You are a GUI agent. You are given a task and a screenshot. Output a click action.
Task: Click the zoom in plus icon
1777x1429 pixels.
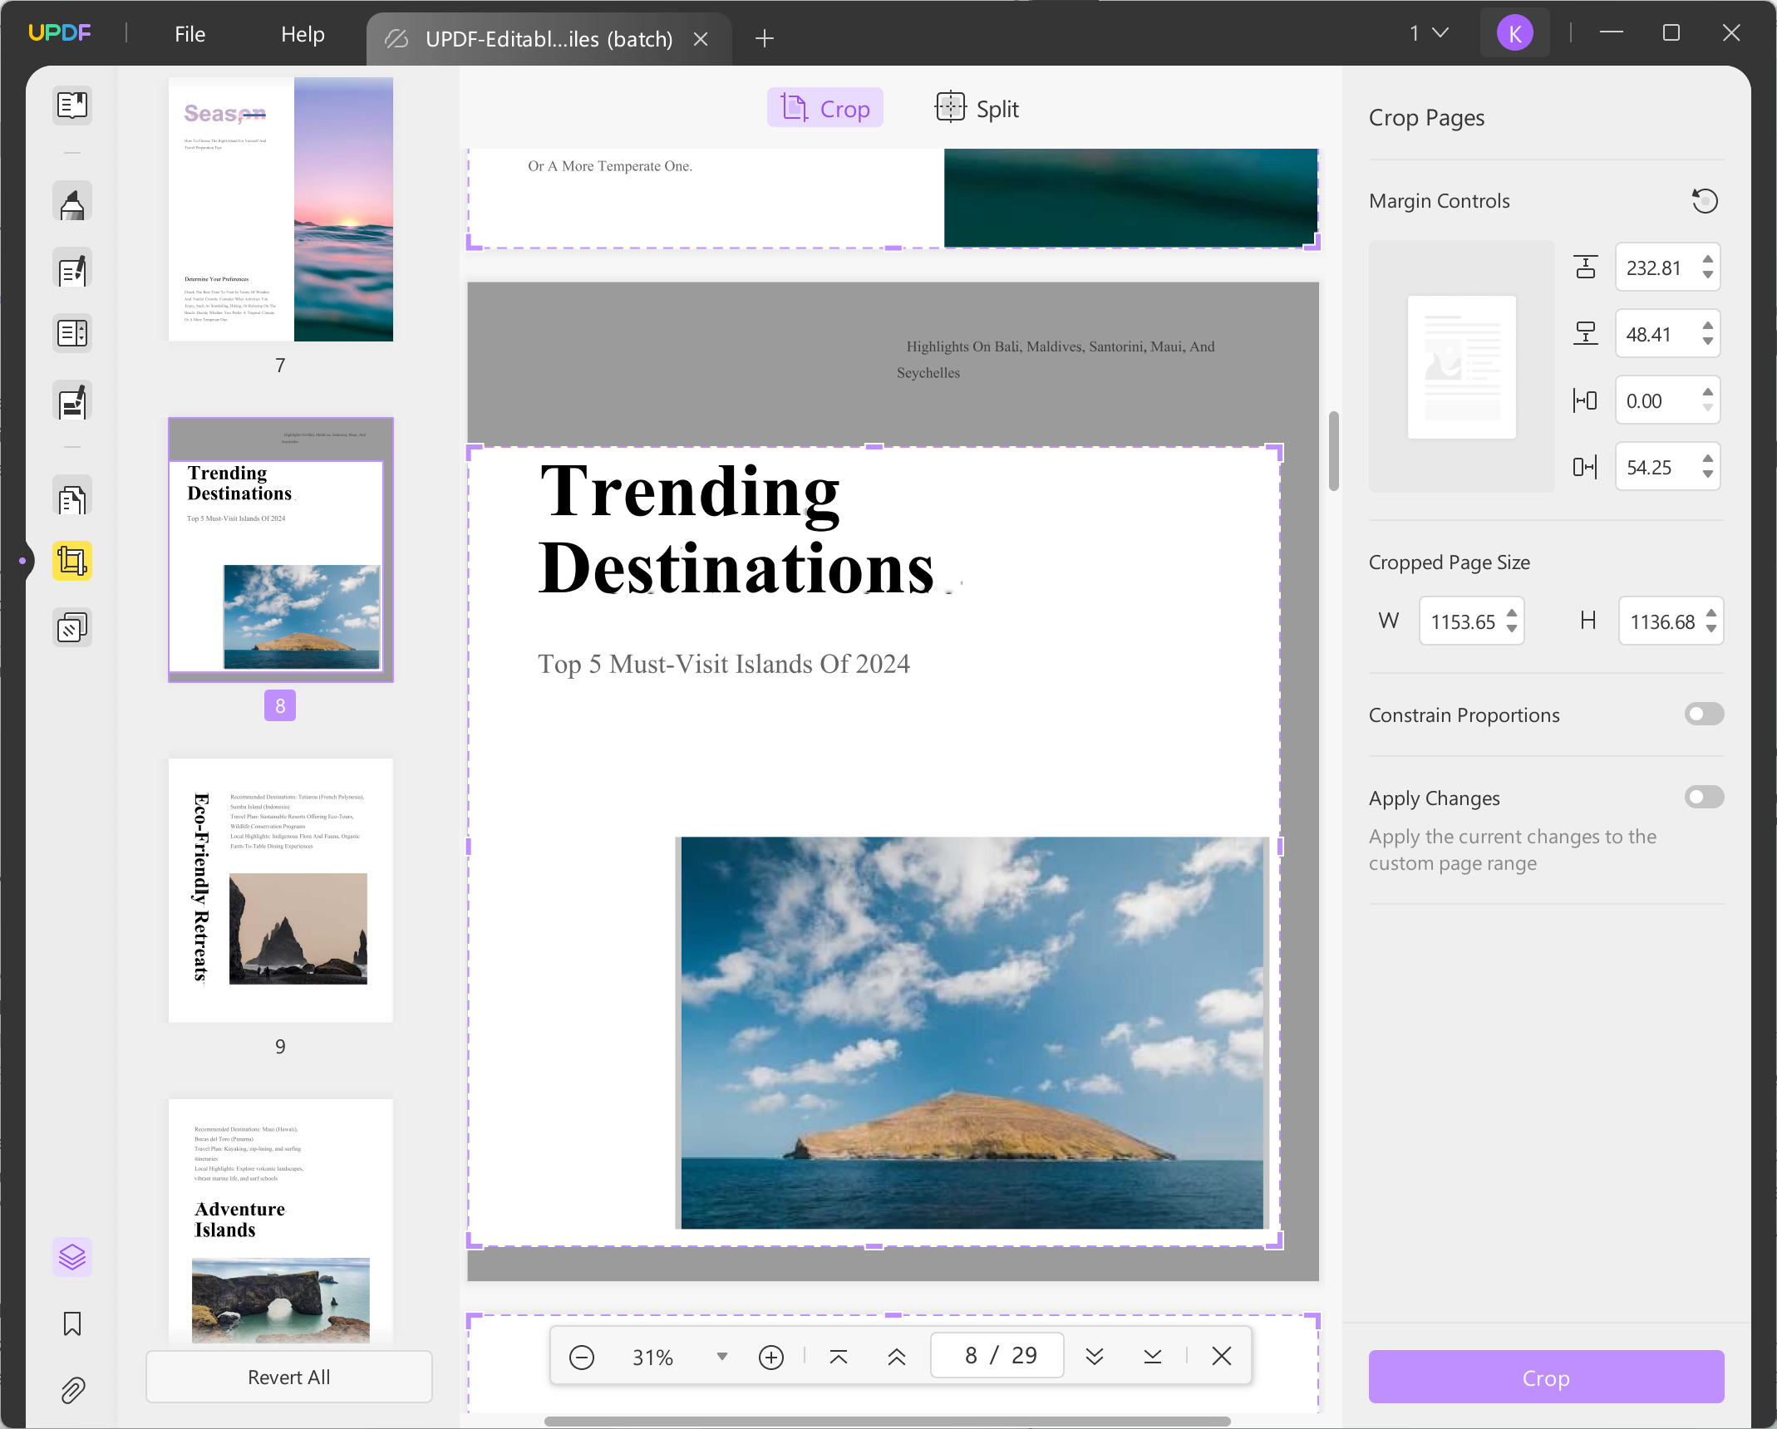[771, 1357]
